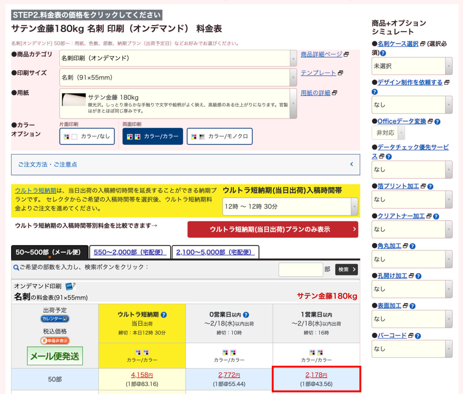Click help icon beside 角丸加工

tap(412, 246)
